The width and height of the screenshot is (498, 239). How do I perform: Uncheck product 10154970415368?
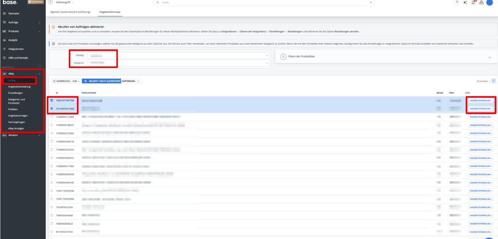pos(52,109)
